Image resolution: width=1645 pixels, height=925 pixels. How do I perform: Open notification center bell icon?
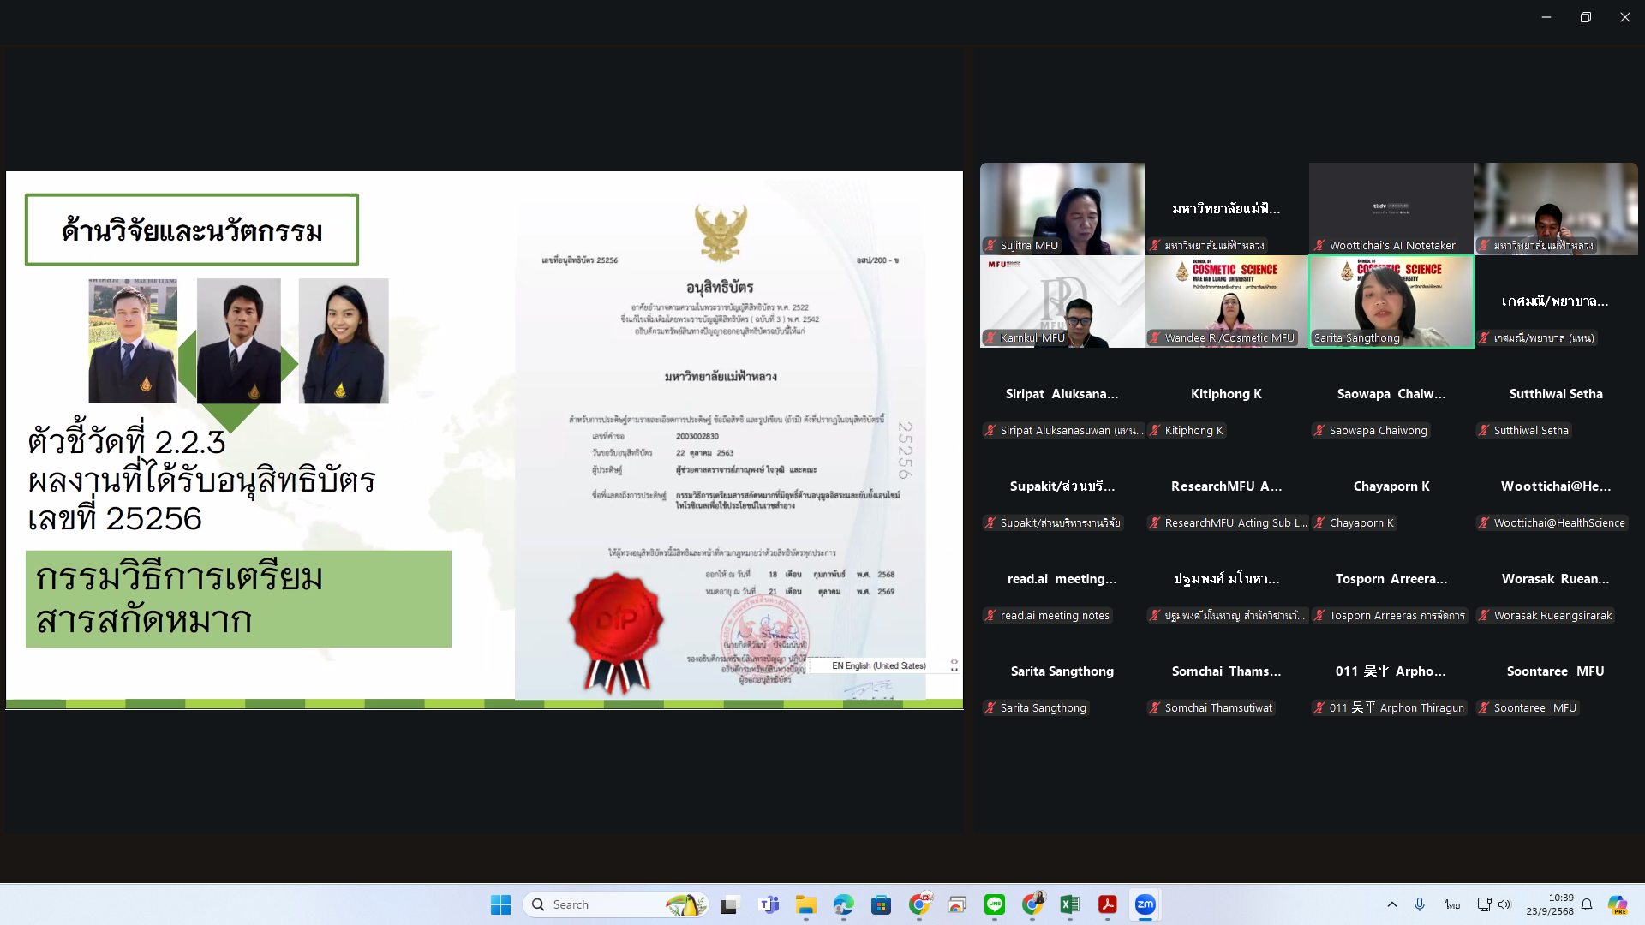coord(1587,904)
